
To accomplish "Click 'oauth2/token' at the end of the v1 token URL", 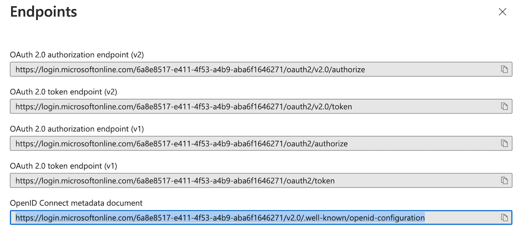I will point(311,181).
